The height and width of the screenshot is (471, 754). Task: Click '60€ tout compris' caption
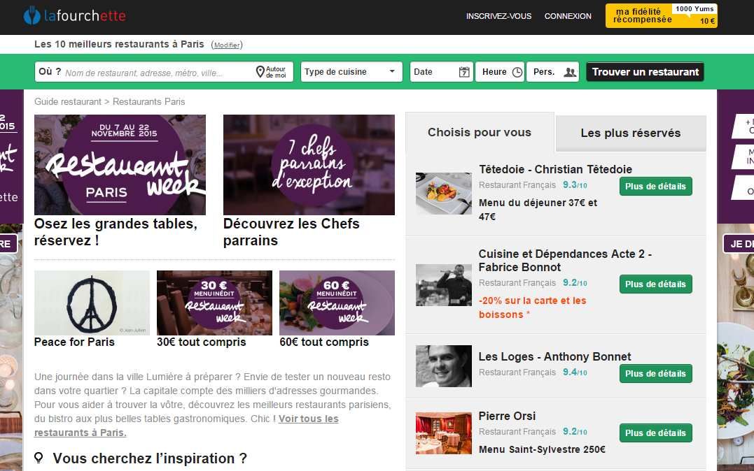[324, 342]
